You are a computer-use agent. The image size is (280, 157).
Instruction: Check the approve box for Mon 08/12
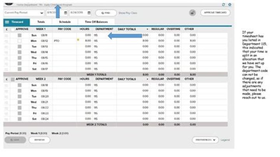(x=19, y=41)
